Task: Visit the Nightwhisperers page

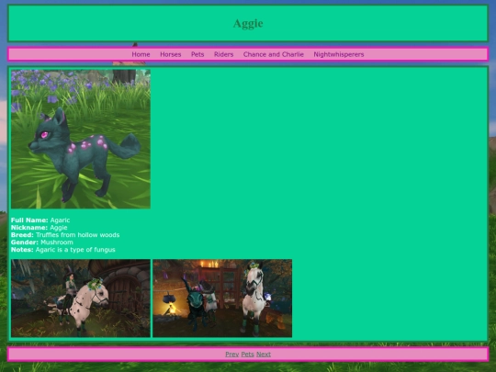Action: tap(339, 54)
